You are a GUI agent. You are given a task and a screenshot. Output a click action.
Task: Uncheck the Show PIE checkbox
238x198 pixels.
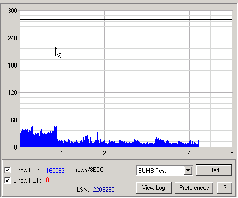(7, 170)
